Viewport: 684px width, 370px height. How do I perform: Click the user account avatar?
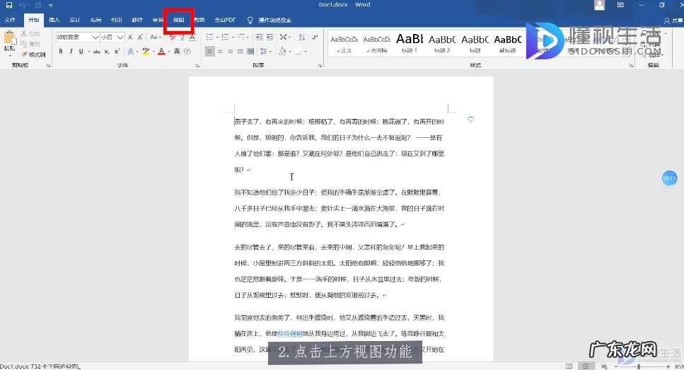[x=599, y=5]
